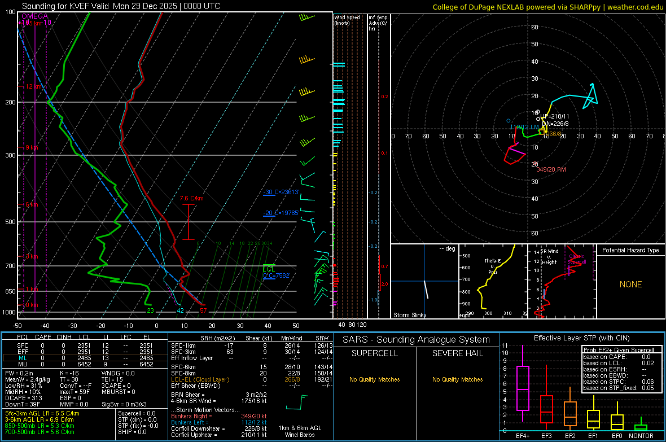Click the Bunkers Right = 349/20 kt line
This screenshot has width=666, height=442.
coord(219,416)
